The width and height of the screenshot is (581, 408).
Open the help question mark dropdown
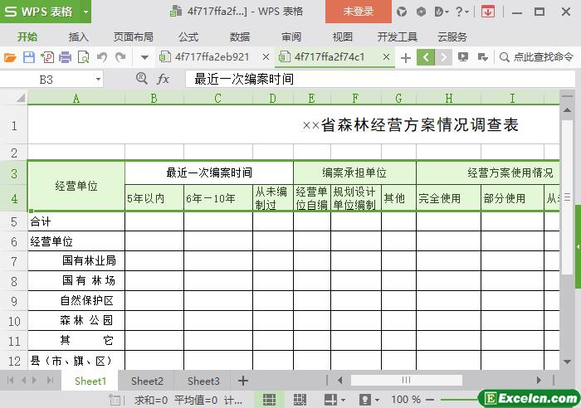click(x=461, y=12)
